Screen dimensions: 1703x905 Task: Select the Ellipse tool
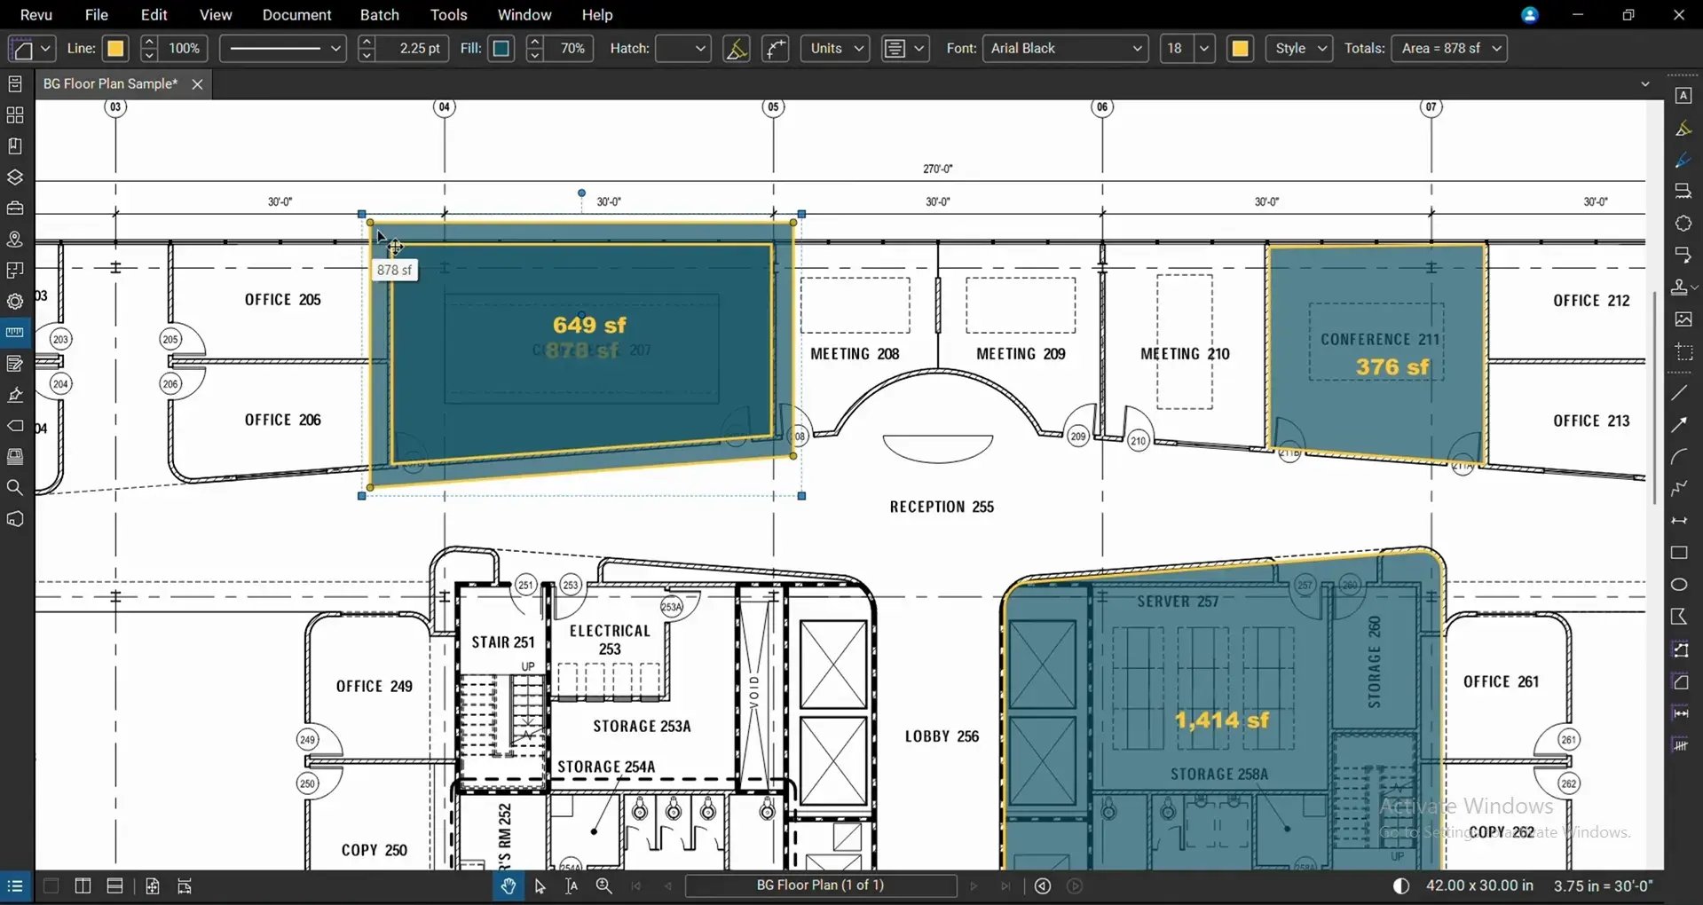click(x=1679, y=585)
